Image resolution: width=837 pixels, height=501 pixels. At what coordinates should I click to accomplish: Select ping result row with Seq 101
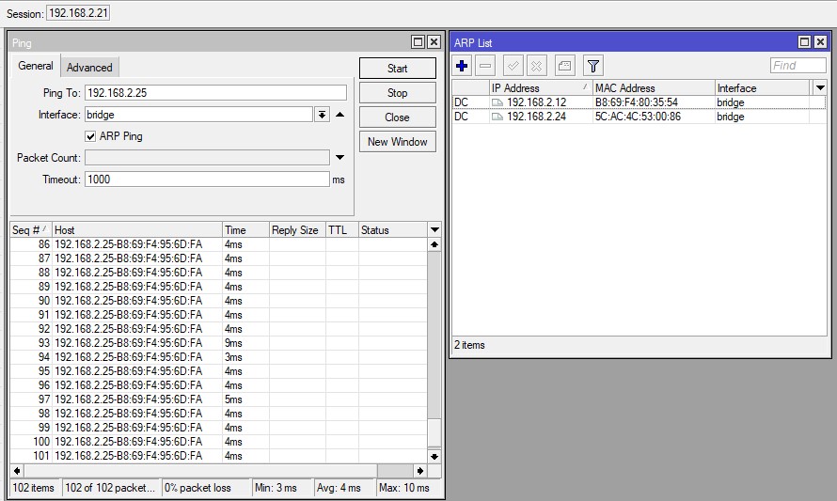click(219, 456)
